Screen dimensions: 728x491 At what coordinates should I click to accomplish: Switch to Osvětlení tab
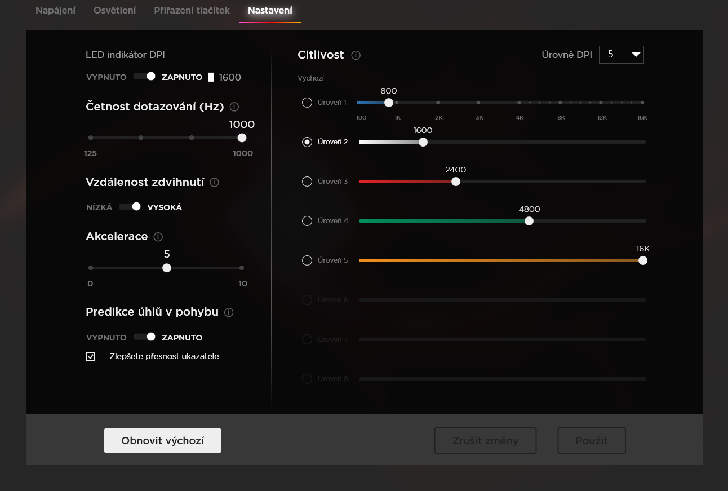point(114,10)
